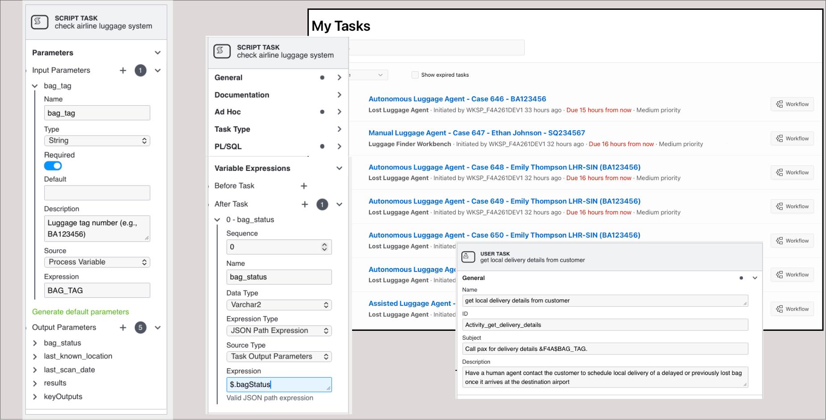
Task: Enable the Show expired tasks checkbox
Action: pos(415,74)
